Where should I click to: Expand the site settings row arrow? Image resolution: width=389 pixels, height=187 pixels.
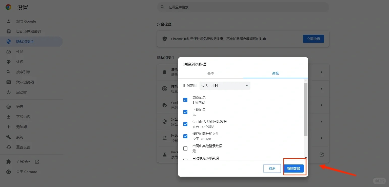[321, 138]
